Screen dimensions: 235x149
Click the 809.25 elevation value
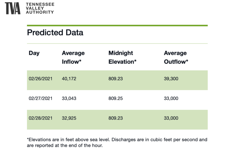(116, 99)
